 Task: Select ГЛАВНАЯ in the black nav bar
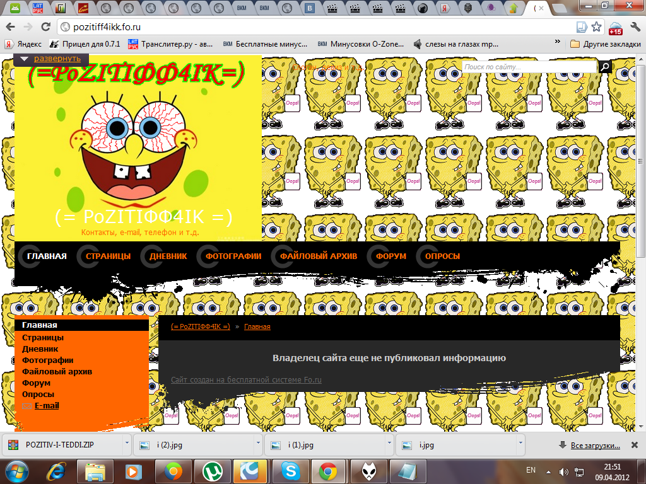[x=47, y=256]
